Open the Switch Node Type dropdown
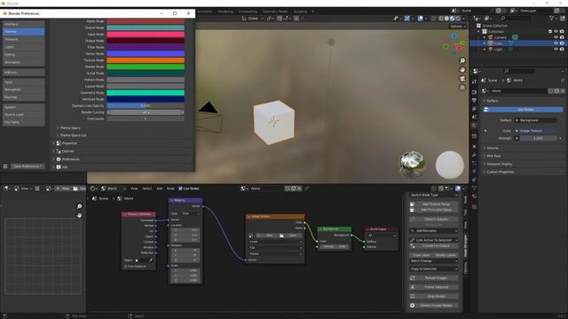 click(433, 195)
